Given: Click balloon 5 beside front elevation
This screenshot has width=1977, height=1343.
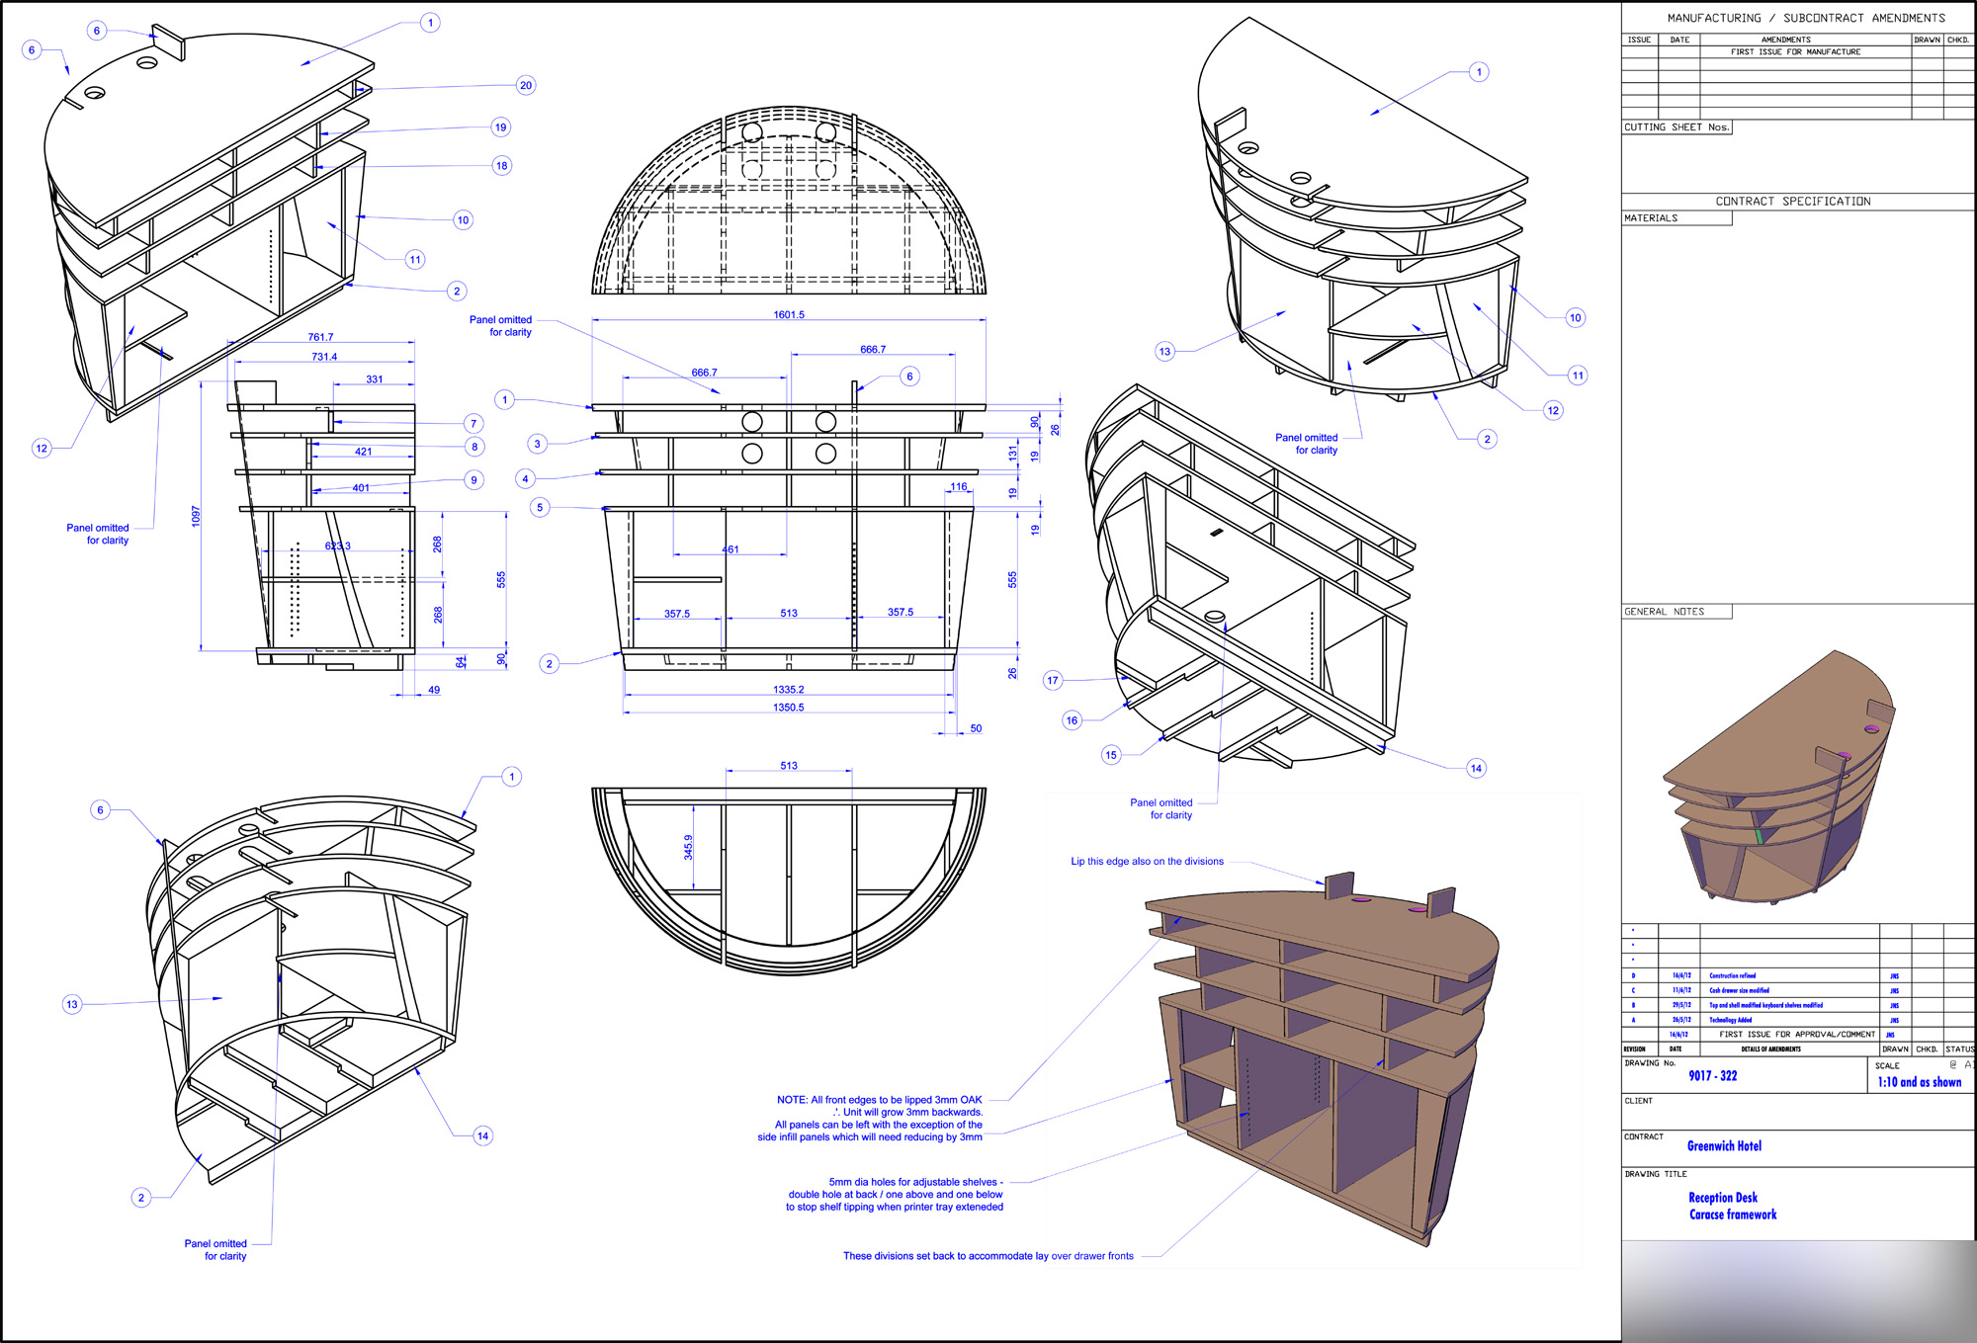Looking at the screenshot, I should pyautogui.click(x=540, y=507).
